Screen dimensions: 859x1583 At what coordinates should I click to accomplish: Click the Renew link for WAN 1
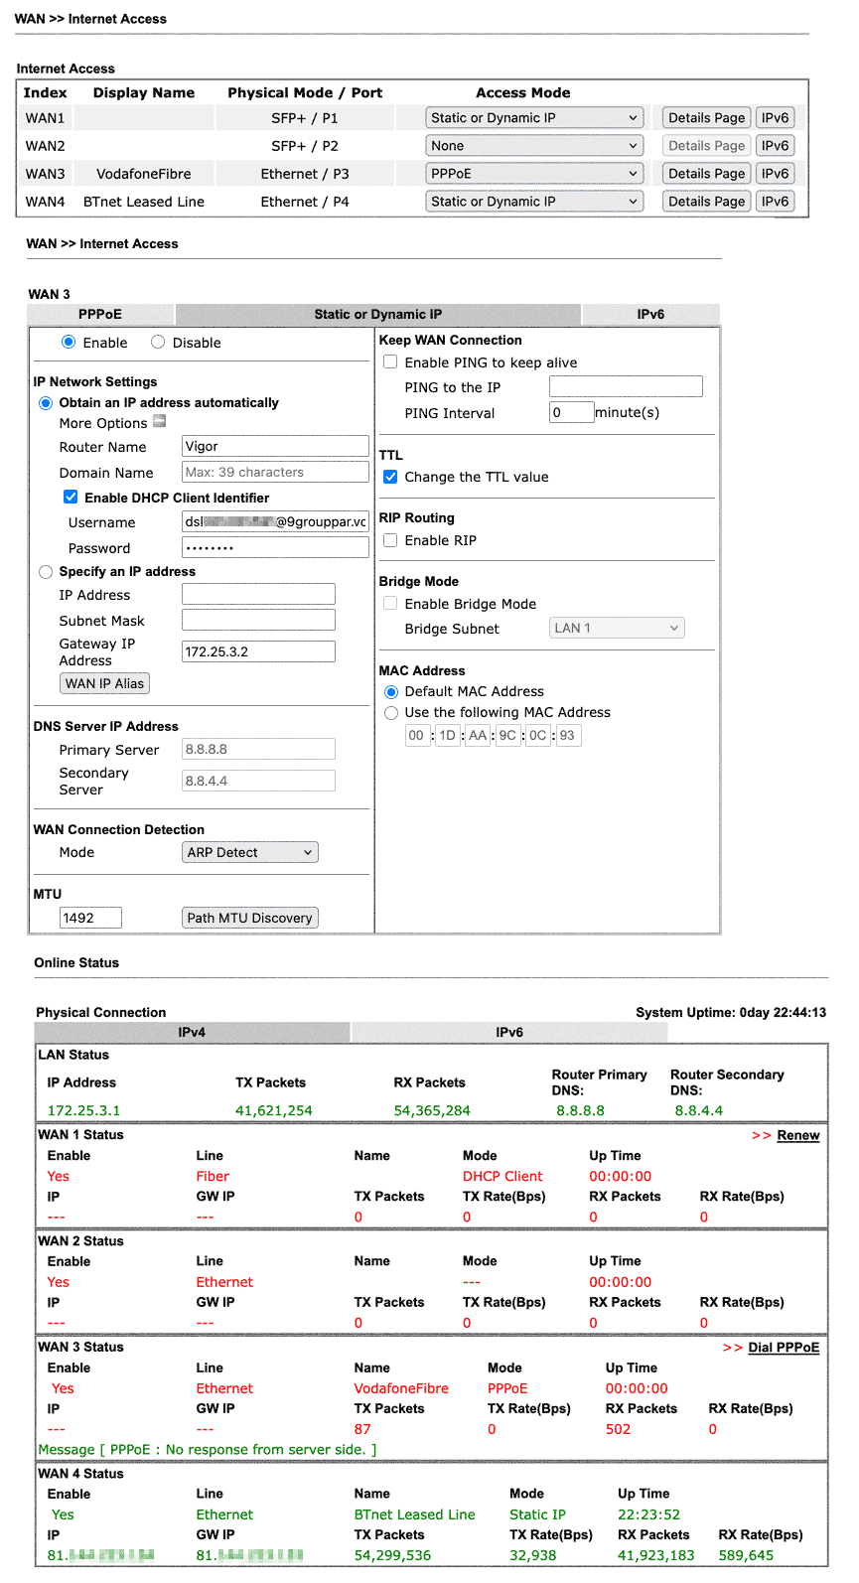(797, 1135)
